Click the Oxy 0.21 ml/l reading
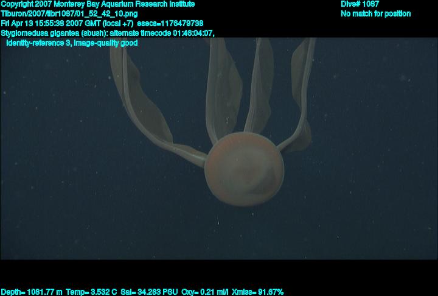This screenshot has width=438, height=296. point(205,292)
